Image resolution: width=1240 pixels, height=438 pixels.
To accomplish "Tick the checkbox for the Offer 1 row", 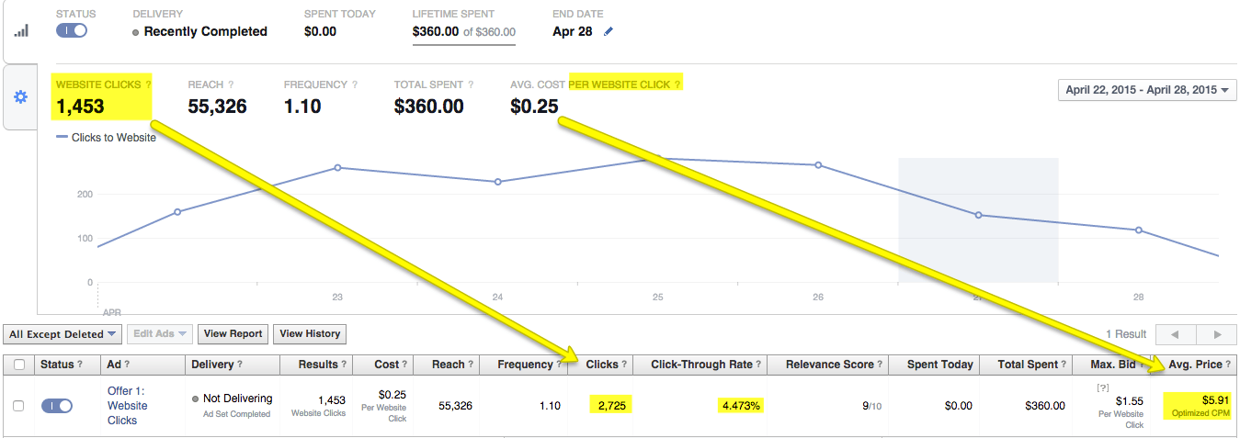I will (x=19, y=405).
